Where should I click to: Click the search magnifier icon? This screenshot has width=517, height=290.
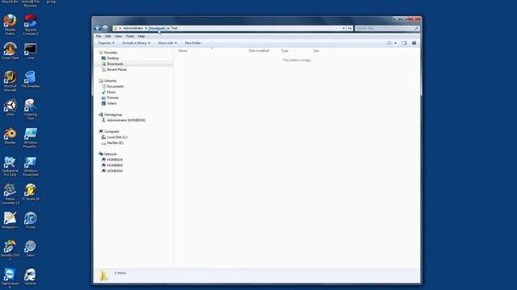tap(417, 28)
